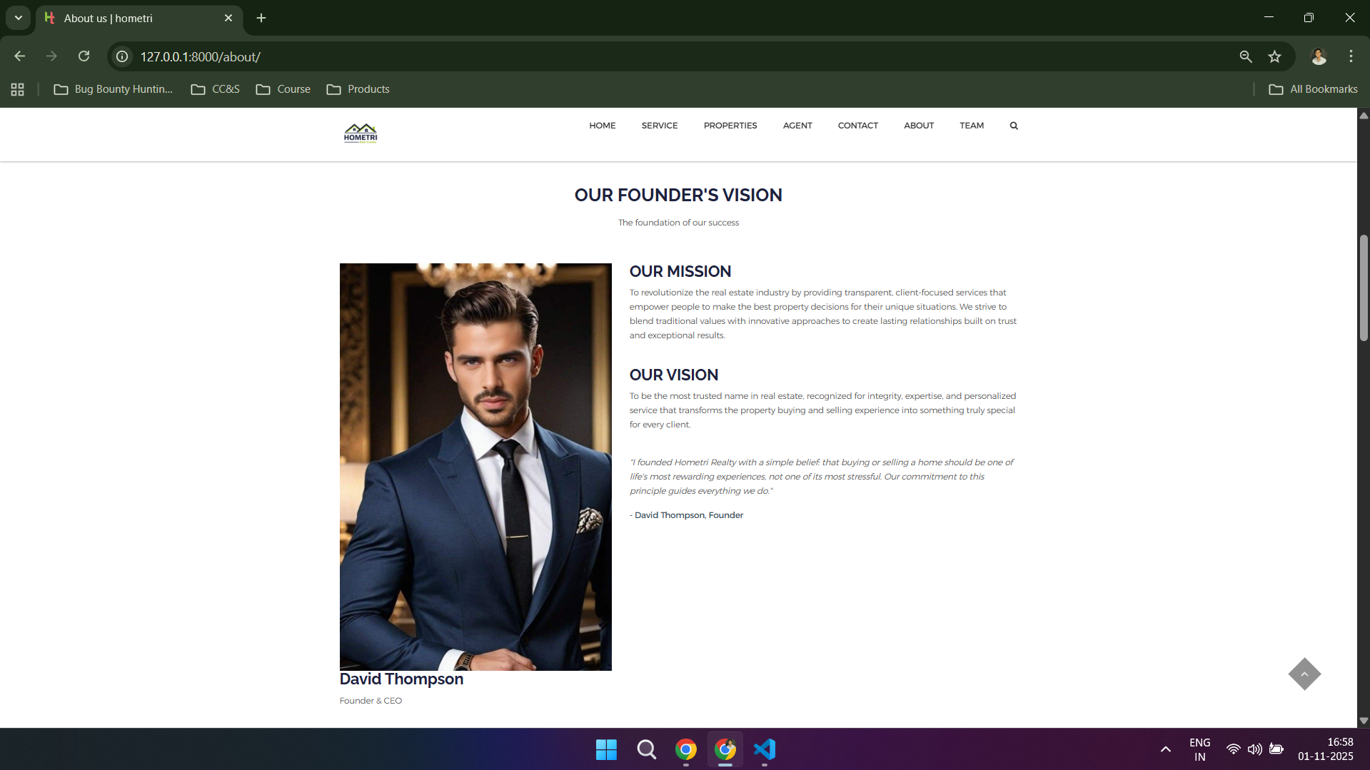This screenshot has width=1370, height=770.
Task: Open the Windows Start menu
Action: coord(606,749)
